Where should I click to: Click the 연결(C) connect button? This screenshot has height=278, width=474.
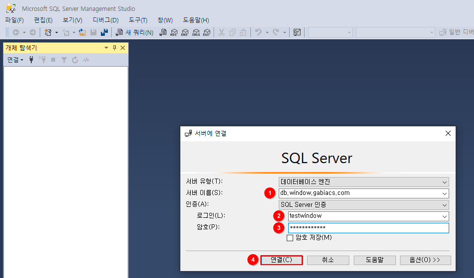tap(281, 260)
